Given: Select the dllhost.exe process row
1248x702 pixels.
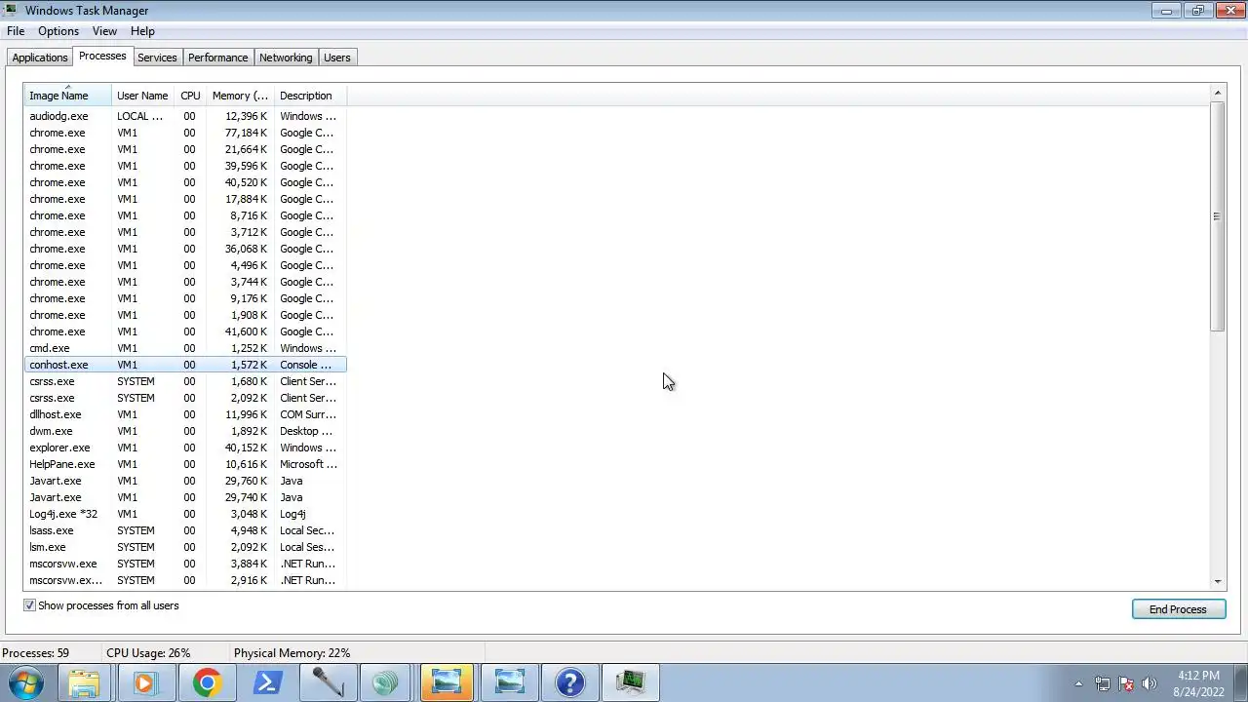Looking at the screenshot, I should [x=185, y=414].
